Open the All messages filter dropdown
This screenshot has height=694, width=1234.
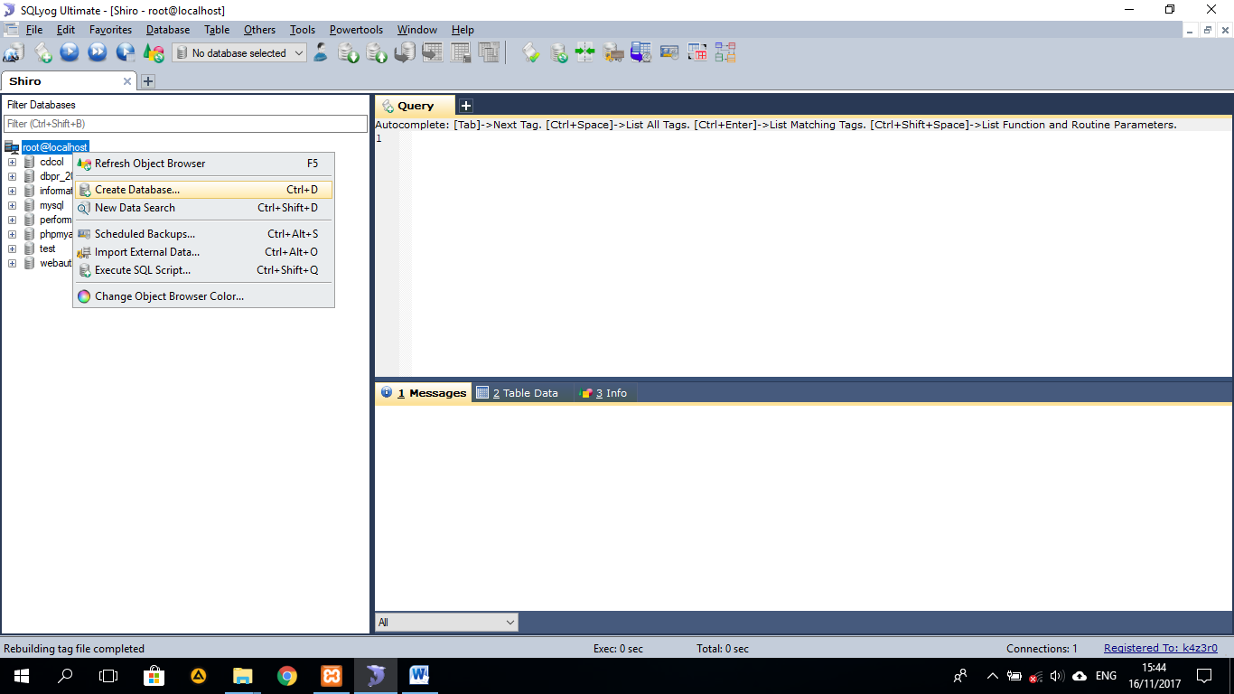446,622
